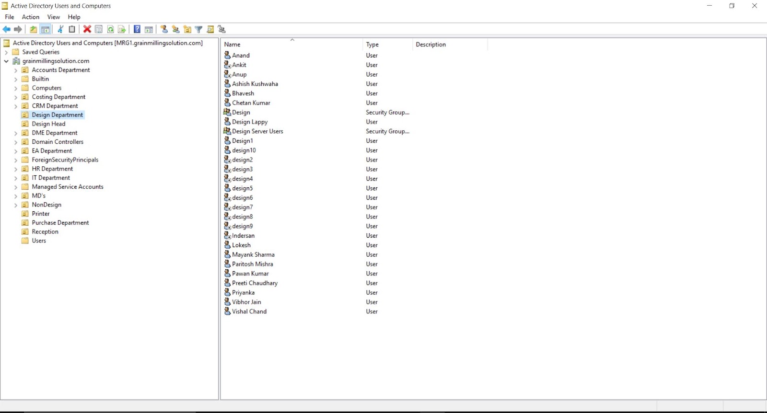Click the red Delete X icon

click(87, 29)
